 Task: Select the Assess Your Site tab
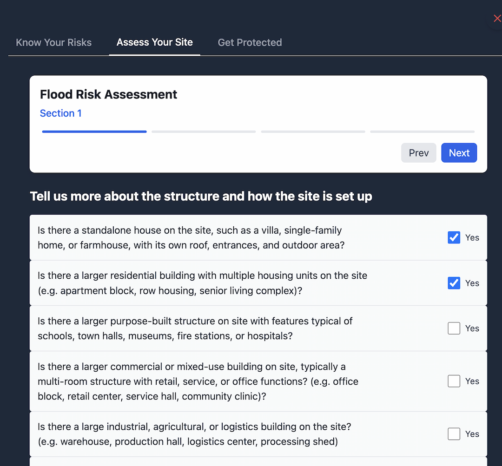pyautogui.click(x=155, y=42)
